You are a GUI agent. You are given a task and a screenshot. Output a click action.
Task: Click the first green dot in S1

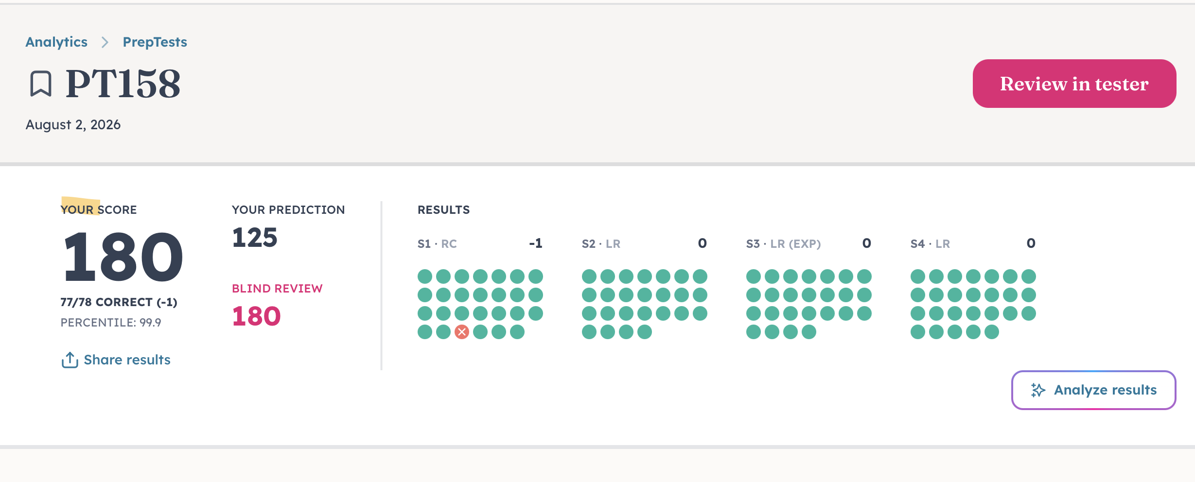[425, 276]
